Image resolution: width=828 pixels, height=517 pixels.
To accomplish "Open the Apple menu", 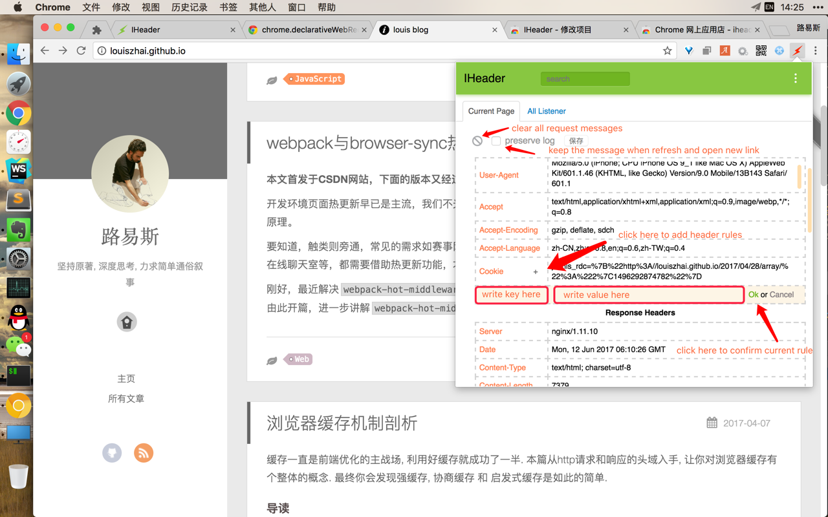I will (17, 7).
